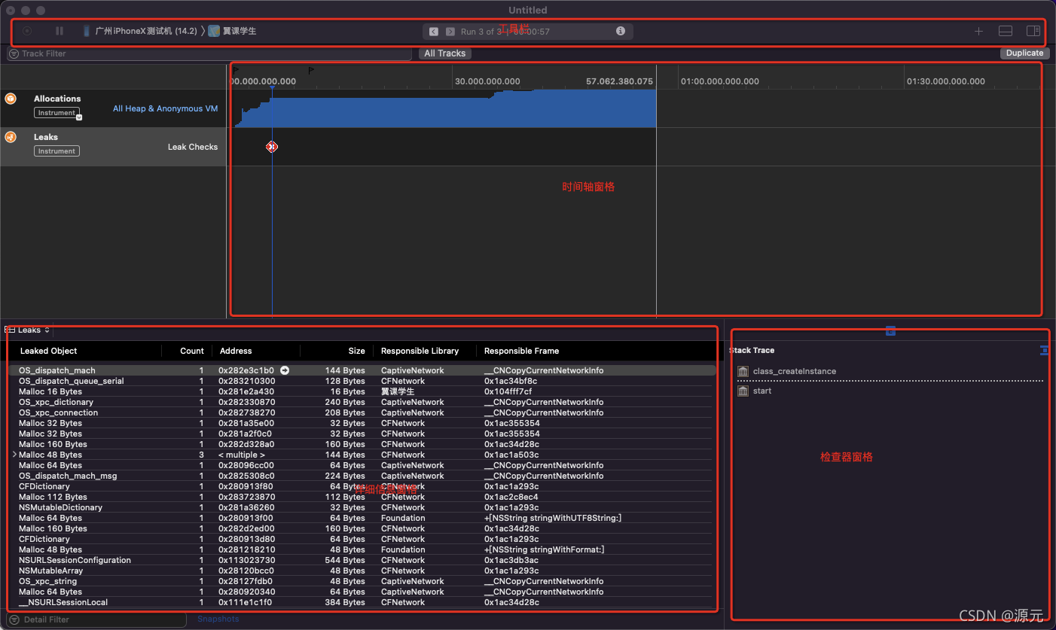Image resolution: width=1056 pixels, height=630 pixels.
Task: Add an instrument with the plus button
Action: tap(978, 31)
